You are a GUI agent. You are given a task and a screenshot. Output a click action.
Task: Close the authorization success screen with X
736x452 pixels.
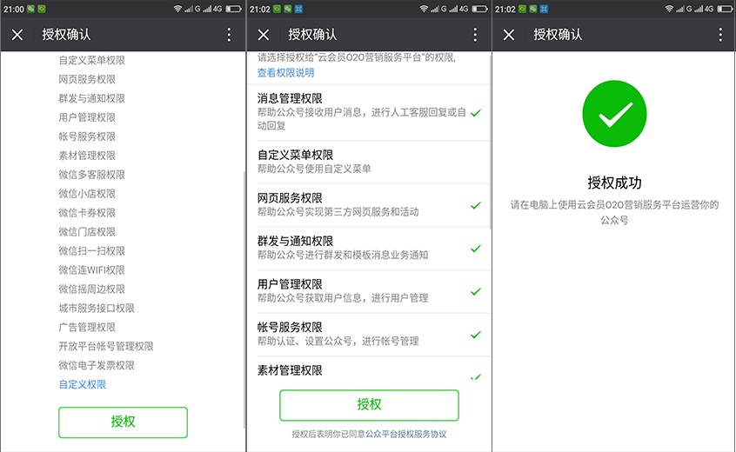pyautogui.click(x=509, y=35)
